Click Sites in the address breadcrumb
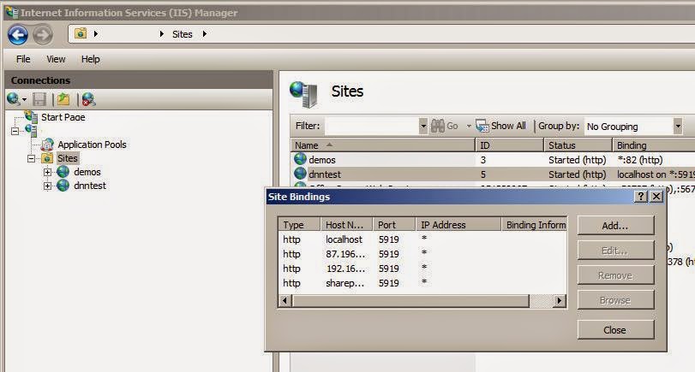Image resolution: width=695 pixels, height=372 pixels. tap(183, 34)
